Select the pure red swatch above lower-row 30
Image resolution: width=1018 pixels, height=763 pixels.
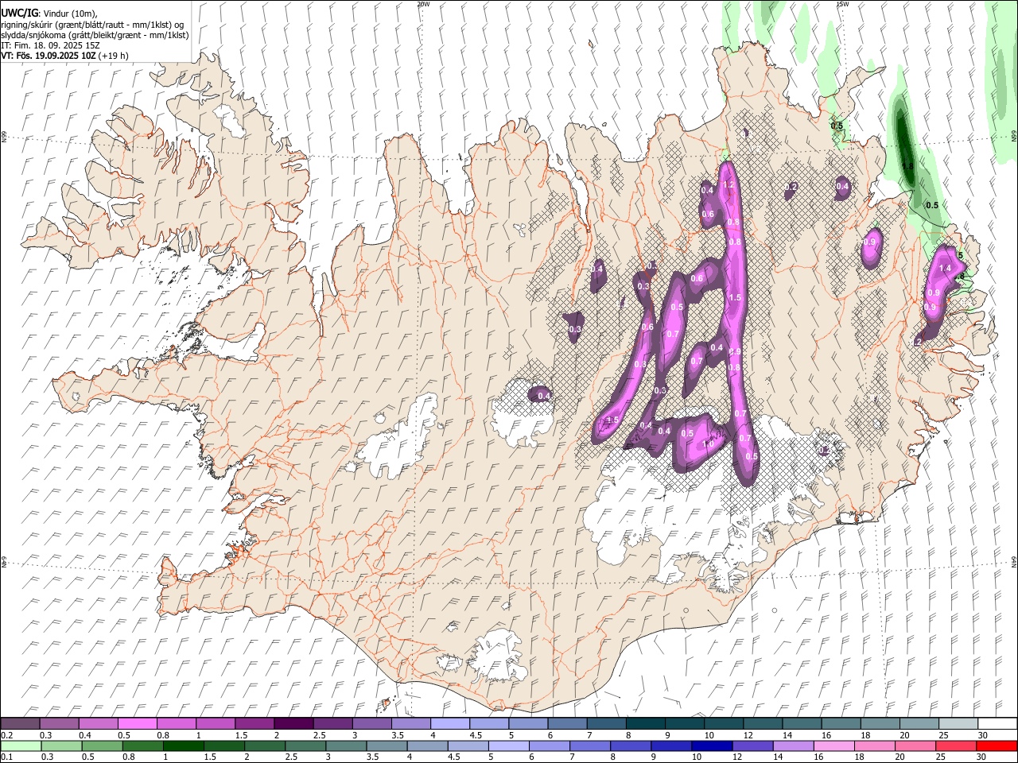point(996,746)
